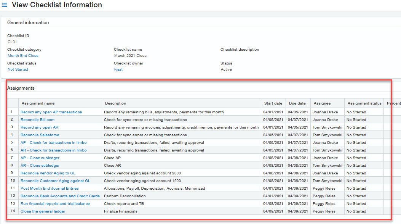Click 'AP - Check for transactions in limbo'
Viewport: 401px width, 224px height.
[x=53, y=143]
